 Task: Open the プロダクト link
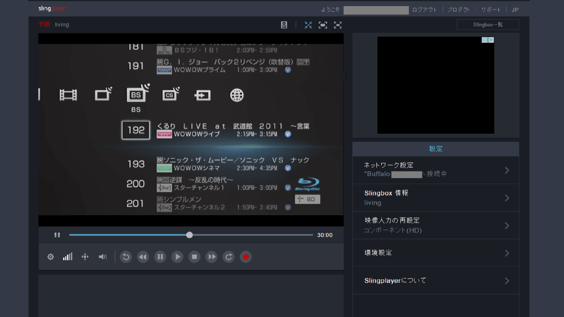(x=458, y=10)
